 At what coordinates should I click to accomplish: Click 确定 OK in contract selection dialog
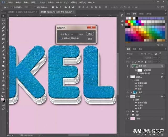click(90, 34)
